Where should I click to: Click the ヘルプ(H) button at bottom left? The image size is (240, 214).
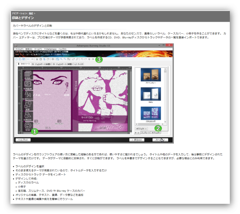coord(23,140)
